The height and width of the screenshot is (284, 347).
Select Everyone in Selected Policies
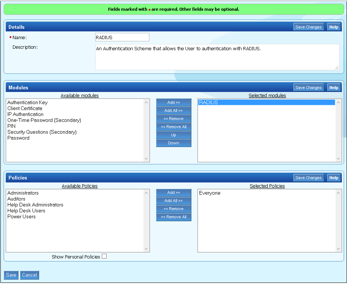click(x=210, y=193)
